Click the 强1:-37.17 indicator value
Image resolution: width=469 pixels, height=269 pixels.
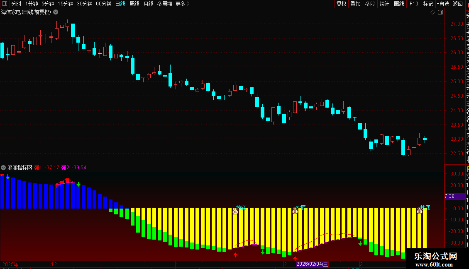[x=46, y=168]
